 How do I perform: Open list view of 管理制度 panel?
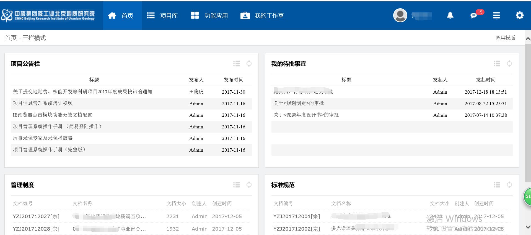(x=237, y=185)
